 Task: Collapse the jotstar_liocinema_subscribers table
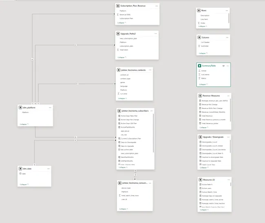point(123,167)
